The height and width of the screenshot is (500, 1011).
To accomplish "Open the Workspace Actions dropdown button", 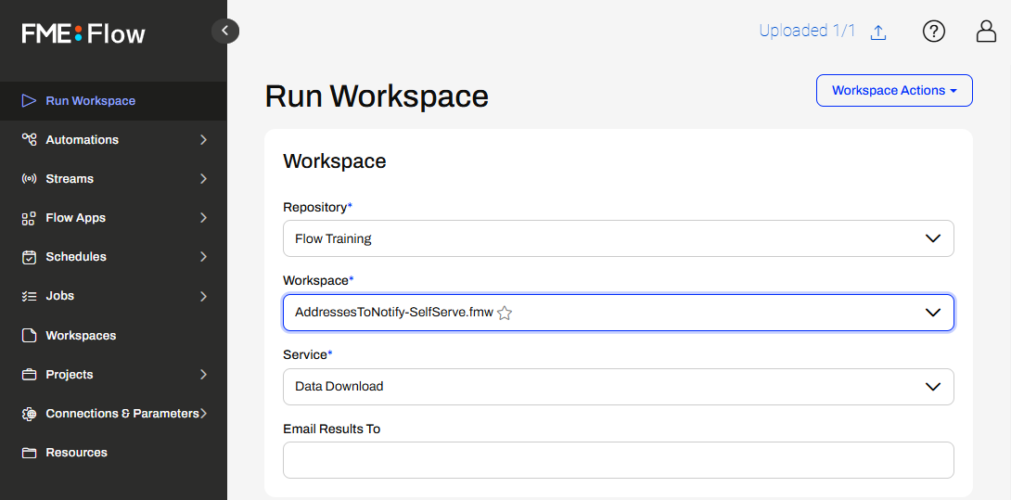I will (894, 90).
